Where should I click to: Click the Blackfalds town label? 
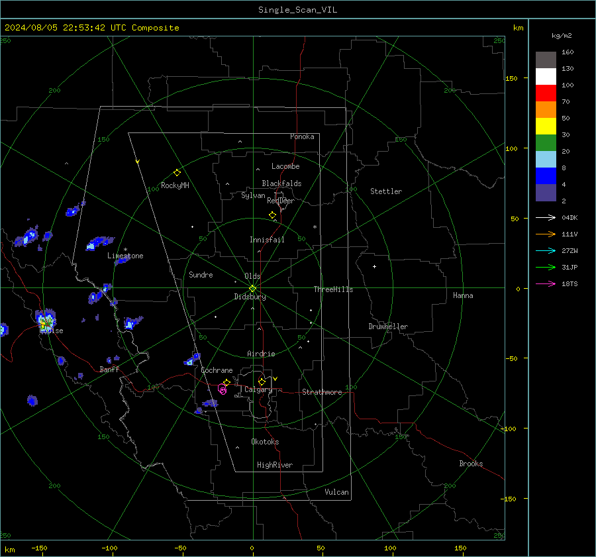pyautogui.click(x=281, y=183)
